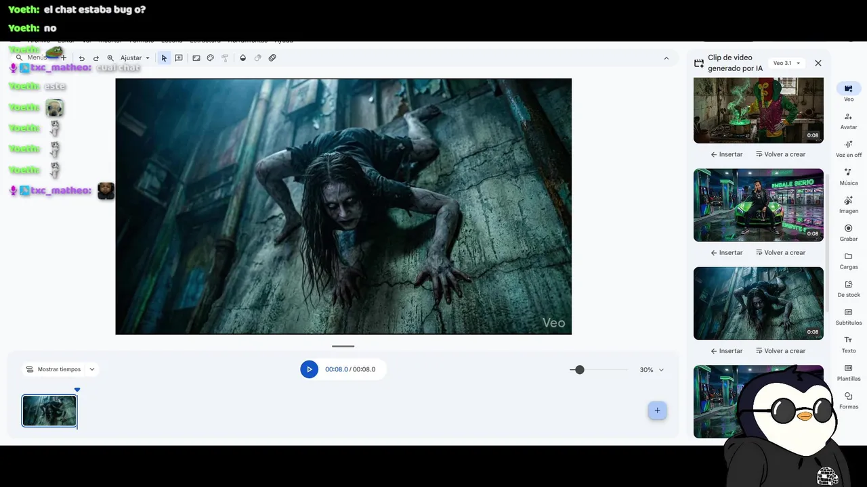Open the 30% timeline zoom dropdown
867x487 pixels.
652,370
